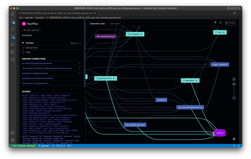The height and width of the screenshot is (159, 251).
Task: Open the Search view in activity bar
Action: tap(13, 29)
